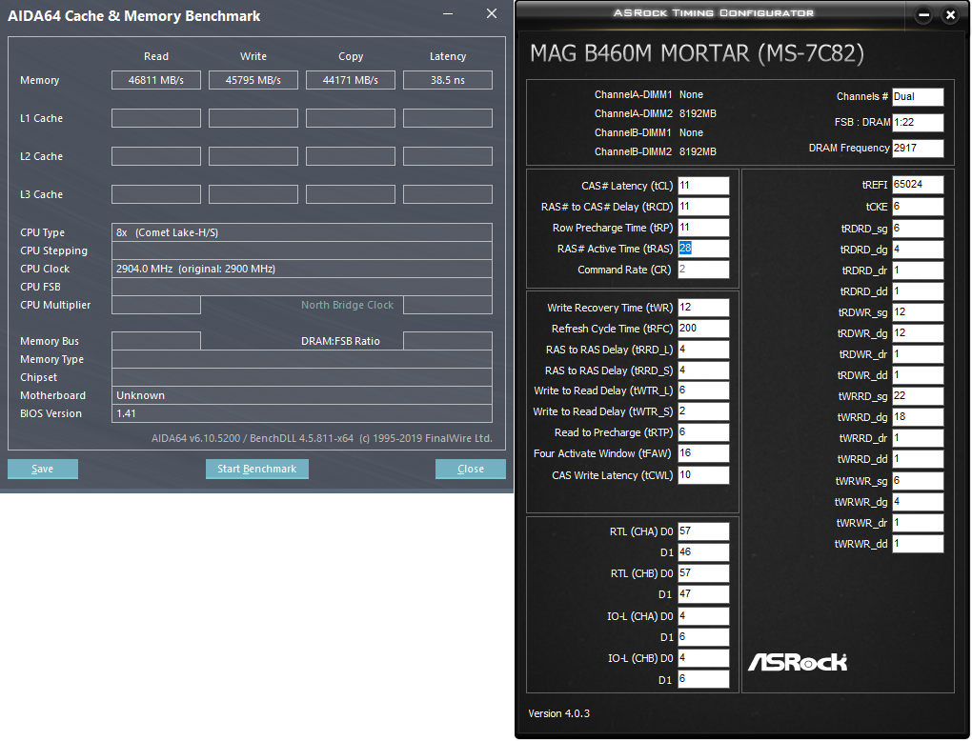
Task: Close AIDA64 window with X icon
Action: 492,13
